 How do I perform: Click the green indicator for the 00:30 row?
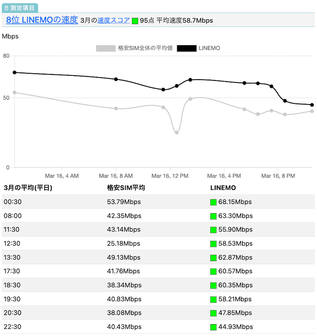(213, 202)
